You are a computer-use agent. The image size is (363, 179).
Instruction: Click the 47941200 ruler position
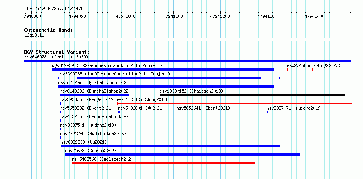click(x=220, y=17)
